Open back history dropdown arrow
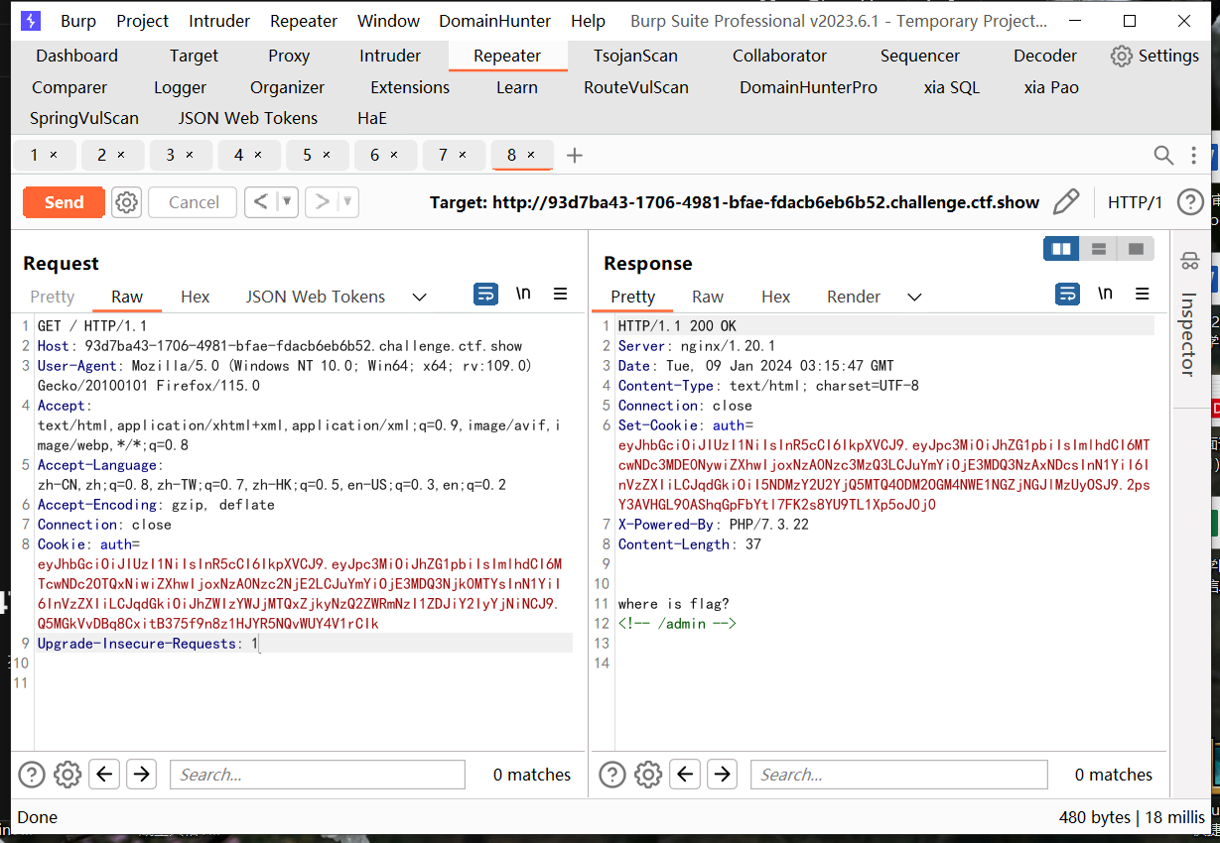 (287, 202)
